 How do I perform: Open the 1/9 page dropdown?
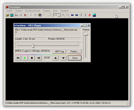pyautogui.click(x=59, y=15)
